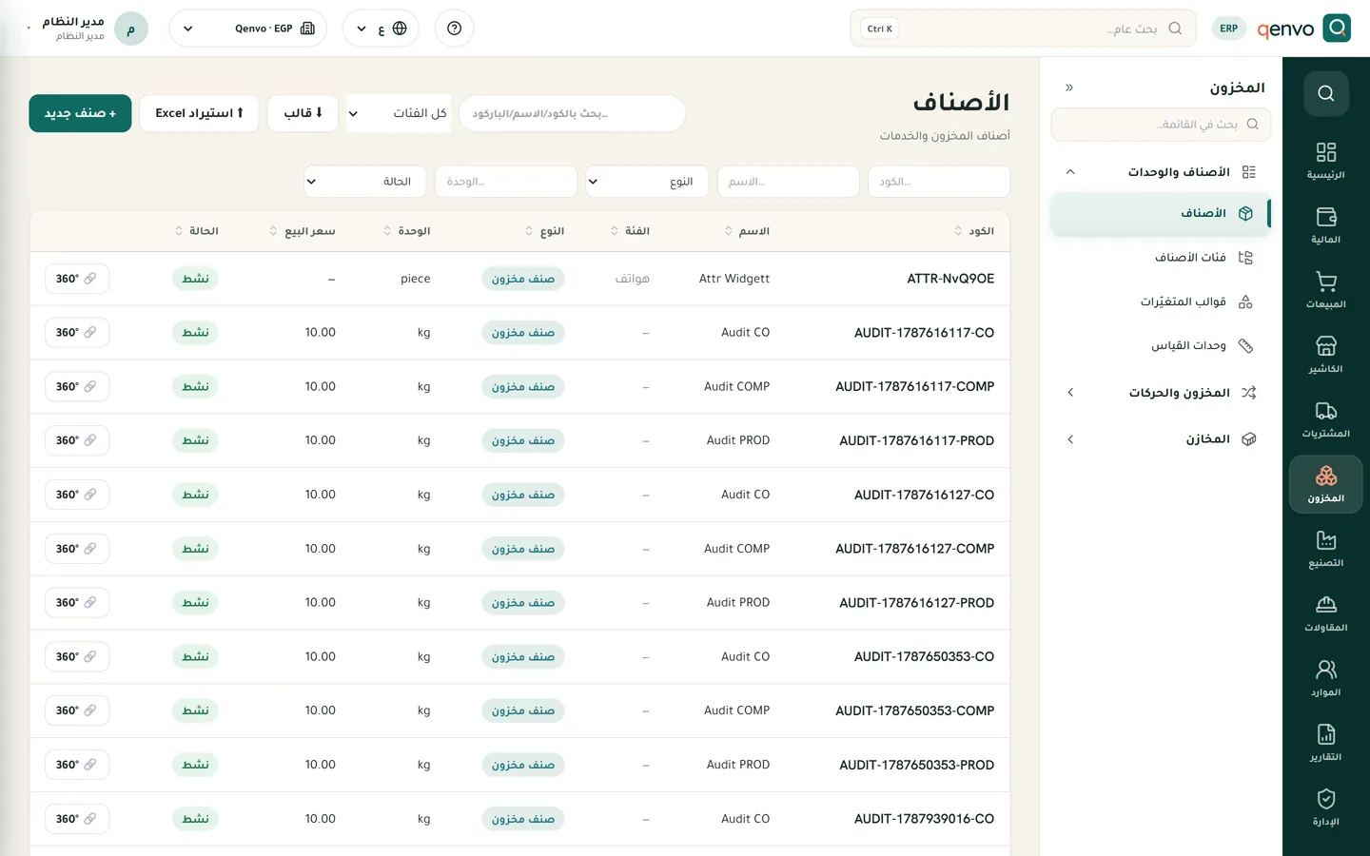Open 360° view for AUDIT-1787650353-CO
Viewport: 1370px width, 856px height.
coord(76,657)
